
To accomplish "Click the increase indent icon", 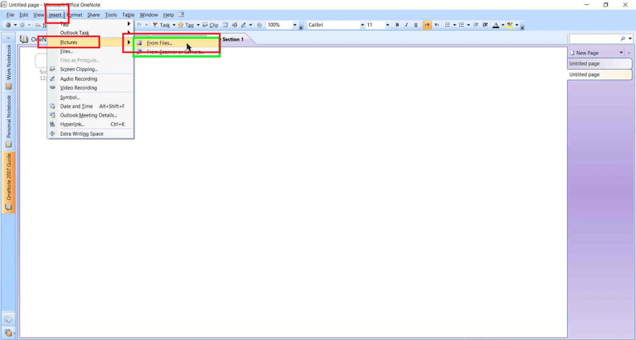I will coord(485,25).
